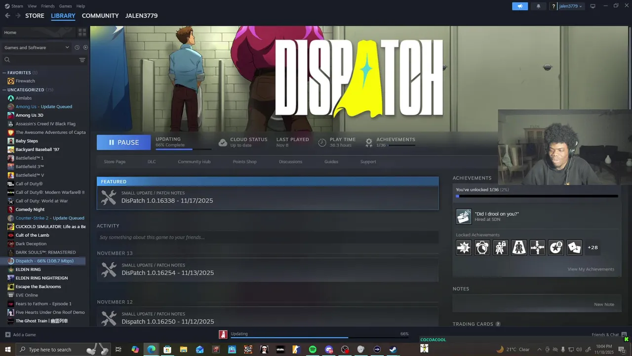The image size is (632, 356).
Task: Click the Windows Start button
Action: point(7,350)
